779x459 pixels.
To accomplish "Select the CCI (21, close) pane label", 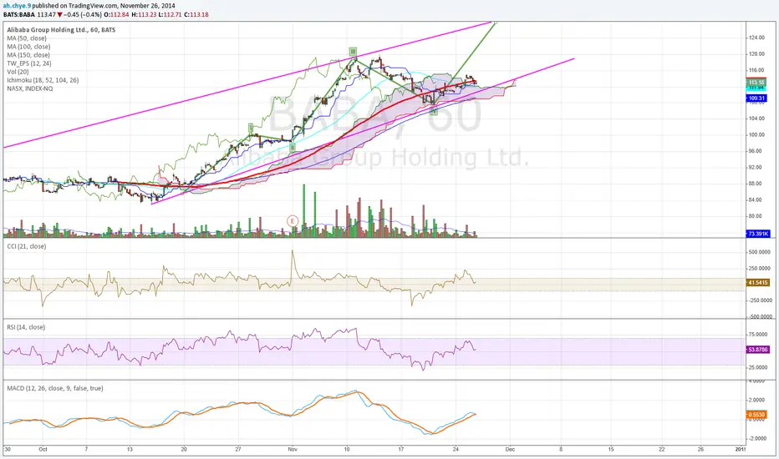I will tap(27, 246).
